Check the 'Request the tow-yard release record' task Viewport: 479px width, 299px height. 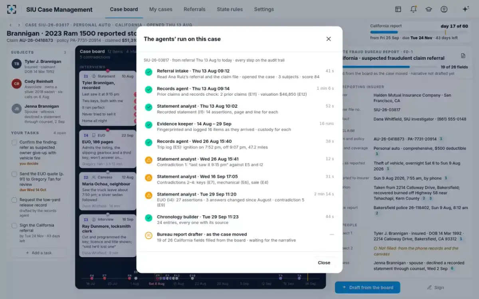[x=14, y=200]
